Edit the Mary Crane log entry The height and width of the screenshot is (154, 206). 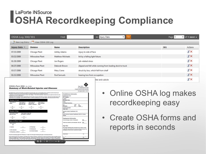point(188,70)
